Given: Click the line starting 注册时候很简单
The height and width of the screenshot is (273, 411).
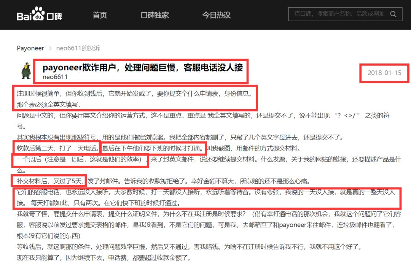Looking at the screenshot, I should coord(134,94).
